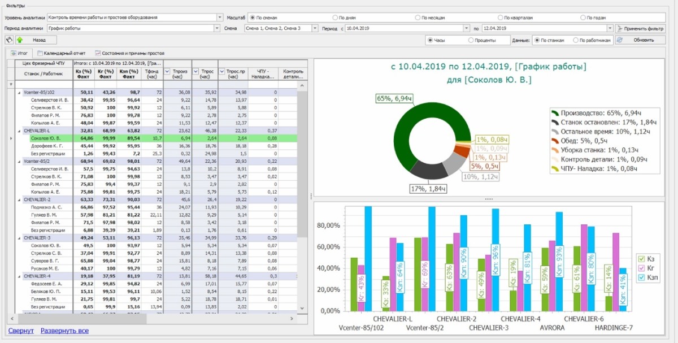
Task: Collapse the CHEVALIER-L machine row
Action: coord(20,130)
